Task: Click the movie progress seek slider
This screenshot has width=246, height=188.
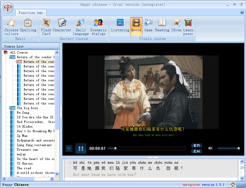Action: pyautogui.click(x=147, y=148)
